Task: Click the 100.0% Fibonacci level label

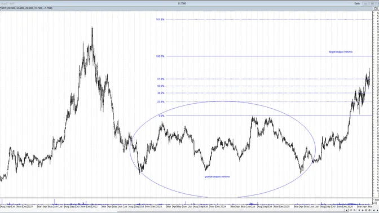Action: [x=160, y=56]
